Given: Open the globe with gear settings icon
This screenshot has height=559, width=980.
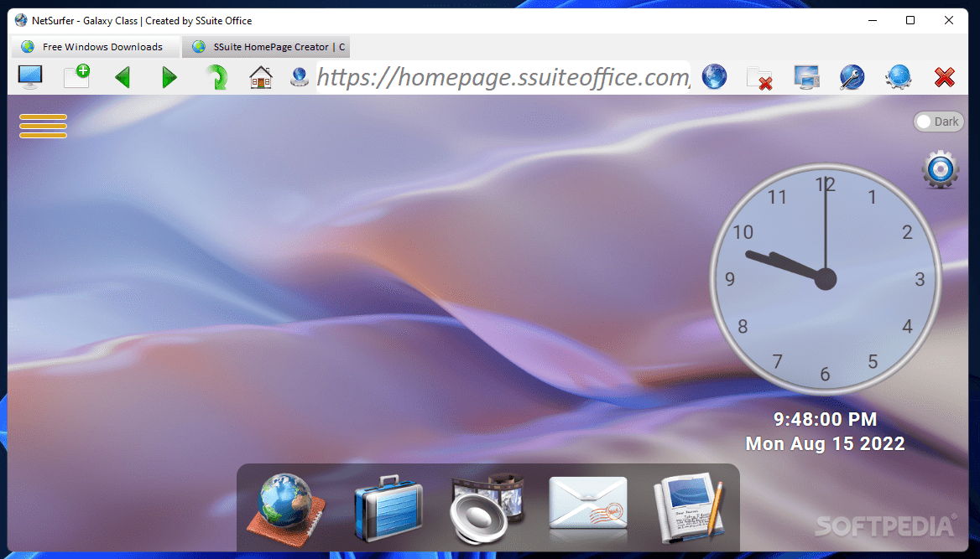Looking at the screenshot, I should click(898, 77).
